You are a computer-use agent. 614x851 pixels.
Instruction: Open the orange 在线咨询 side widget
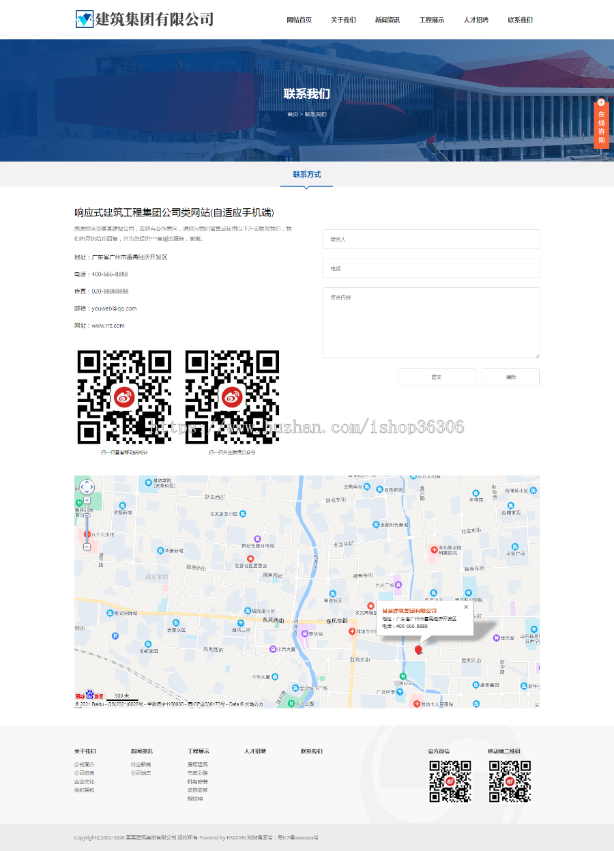(601, 123)
